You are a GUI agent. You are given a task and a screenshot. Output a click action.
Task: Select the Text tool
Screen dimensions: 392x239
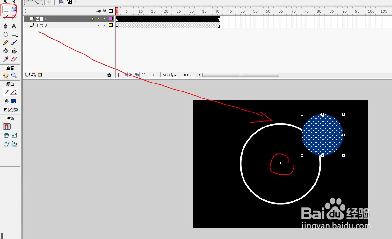click(x=14, y=26)
